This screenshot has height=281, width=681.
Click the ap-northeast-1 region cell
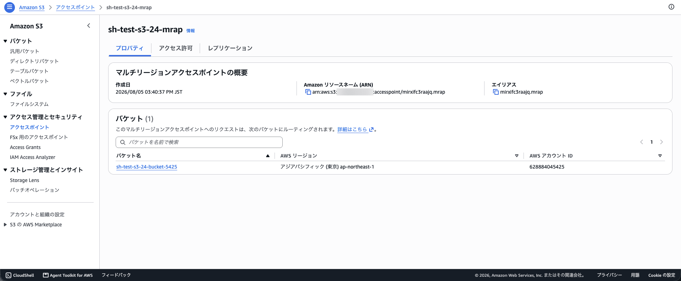tap(327, 167)
